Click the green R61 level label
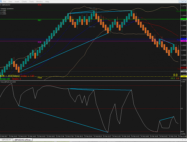Screen dimensions: 187x142 click(39, 20)
